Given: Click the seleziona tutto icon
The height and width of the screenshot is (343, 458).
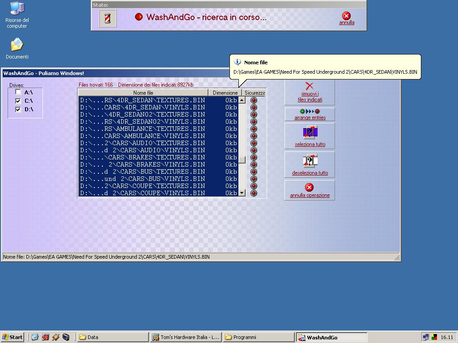Looking at the screenshot, I should point(310,132).
